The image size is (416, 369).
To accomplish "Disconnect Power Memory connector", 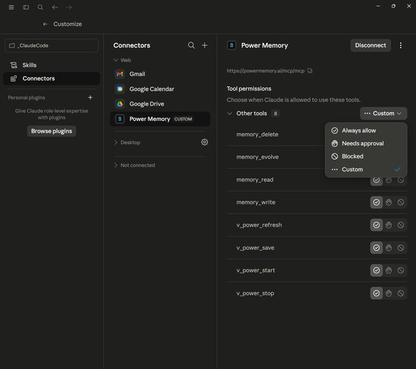I will 370,45.
